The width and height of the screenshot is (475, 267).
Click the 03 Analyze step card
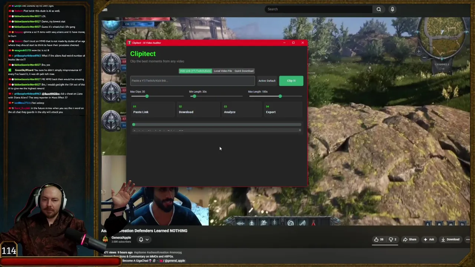pos(242,109)
